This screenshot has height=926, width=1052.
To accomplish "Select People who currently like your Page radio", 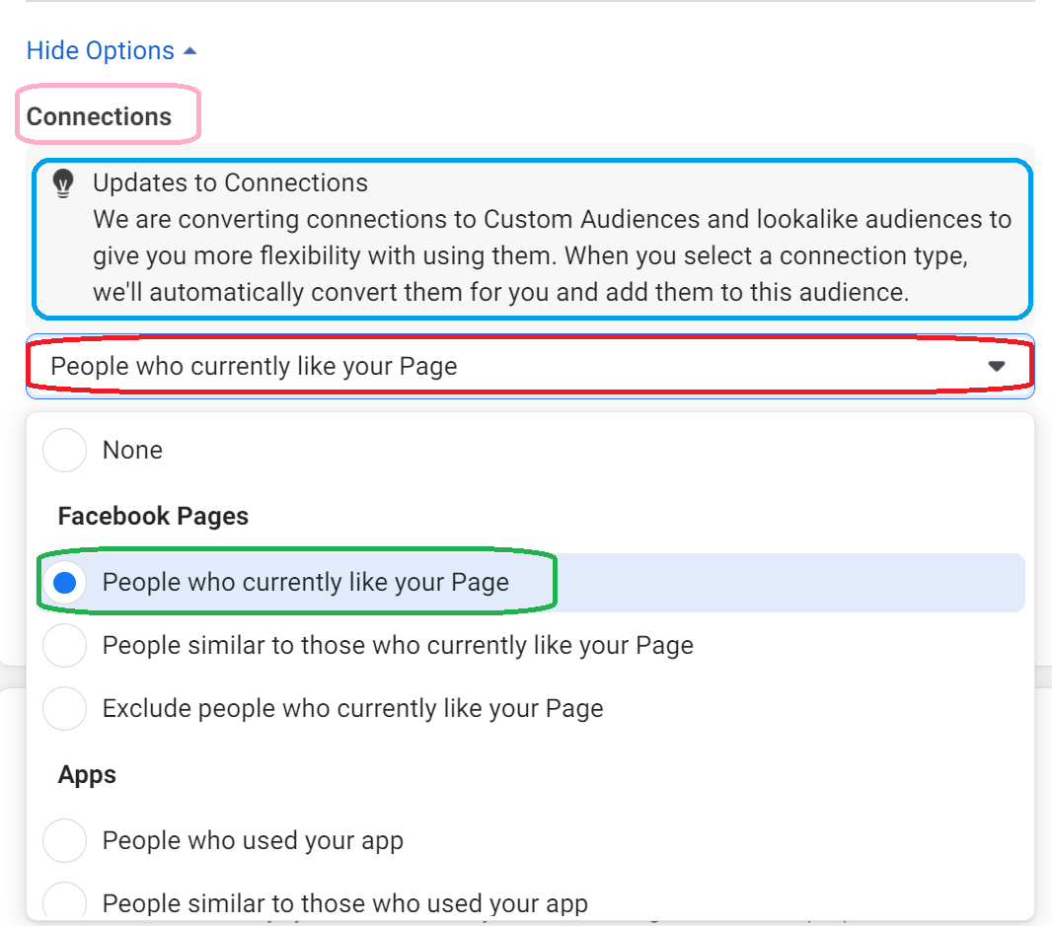I will pyautogui.click(x=65, y=583).
